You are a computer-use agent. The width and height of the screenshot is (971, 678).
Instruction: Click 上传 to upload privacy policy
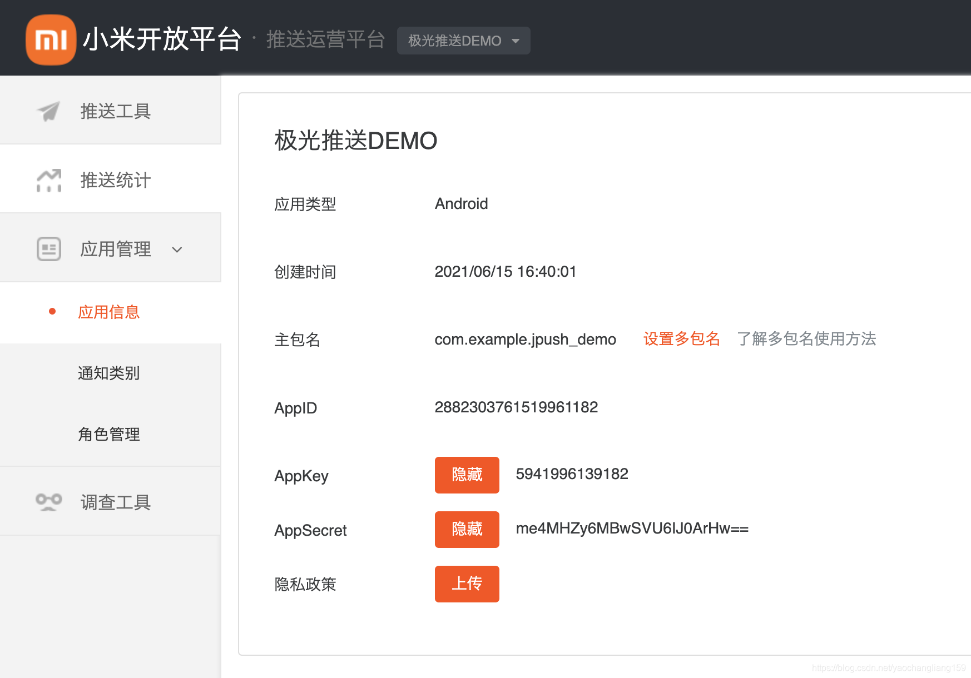[467, 584]
